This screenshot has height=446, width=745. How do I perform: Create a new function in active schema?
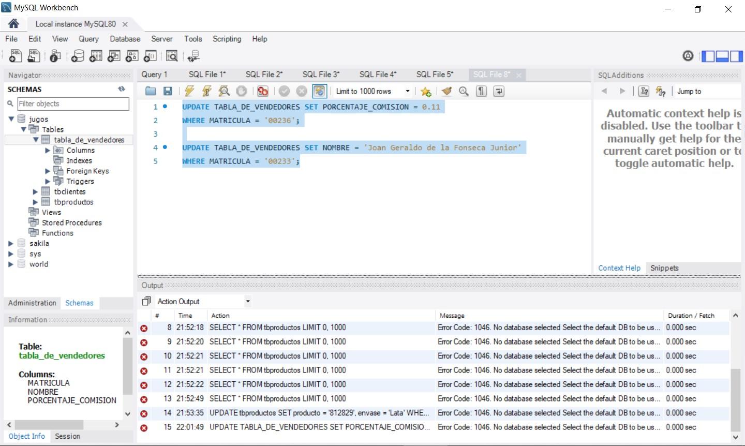[151, 56]
